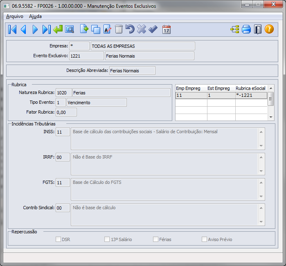Open the Ajuda menu
The image size is (286, 266).
tap(35, 16)
